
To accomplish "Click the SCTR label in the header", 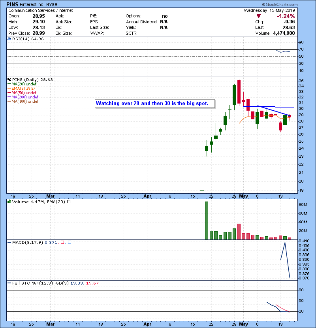I will (x=131, y=33).
